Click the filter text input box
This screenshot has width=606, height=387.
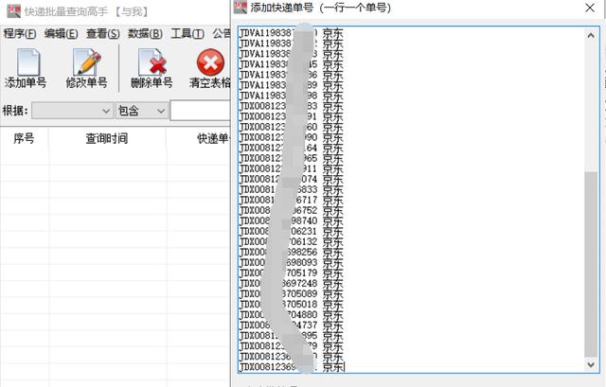click(200, 111)
